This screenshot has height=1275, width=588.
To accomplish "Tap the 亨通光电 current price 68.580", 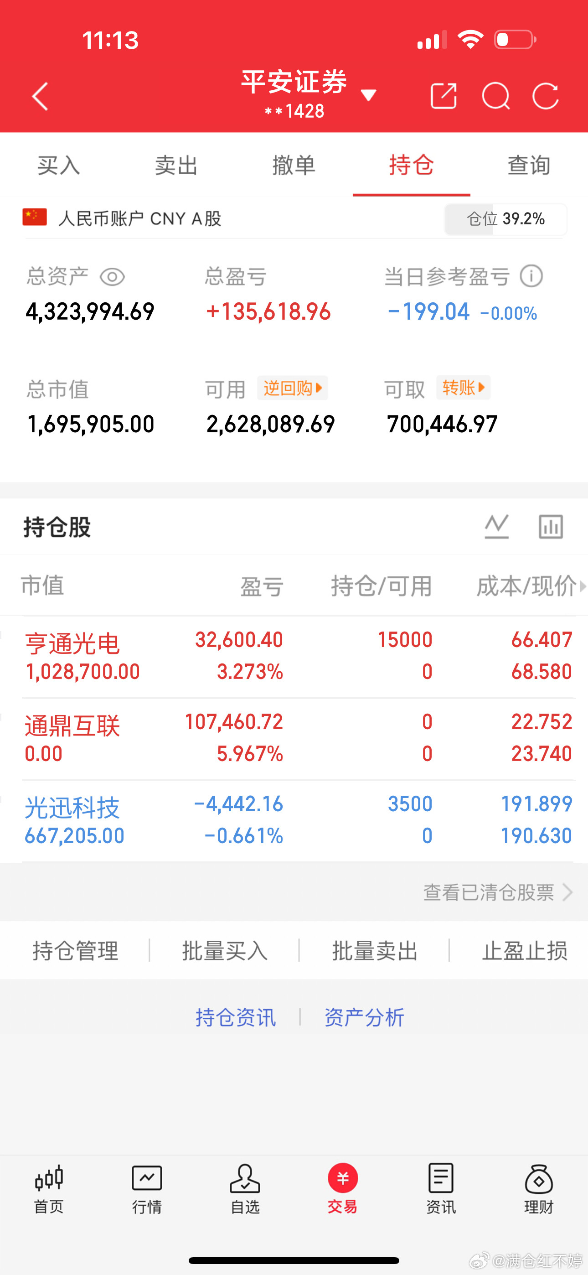I will pos(542,672).
